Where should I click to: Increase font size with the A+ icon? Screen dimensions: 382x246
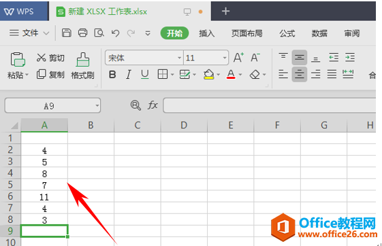pyautogui.click(x=238, y=58)
